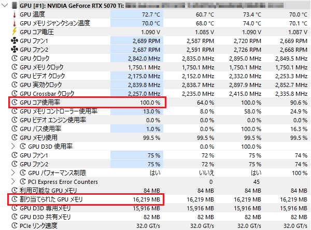Click clock icon for GPU D3D 共有メモリ
The image size is (311, 230).
[15, 217]
